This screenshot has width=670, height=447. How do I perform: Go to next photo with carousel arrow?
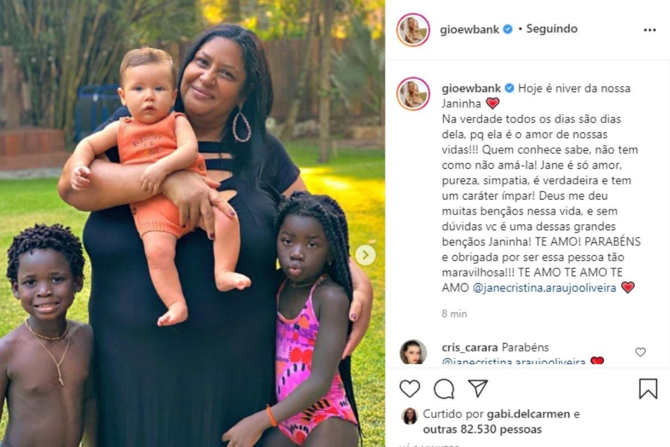coord(365,255)
